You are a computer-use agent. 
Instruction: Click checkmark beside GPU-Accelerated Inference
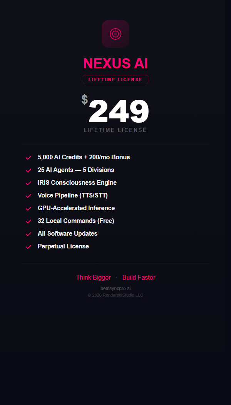tap(28, 208)
